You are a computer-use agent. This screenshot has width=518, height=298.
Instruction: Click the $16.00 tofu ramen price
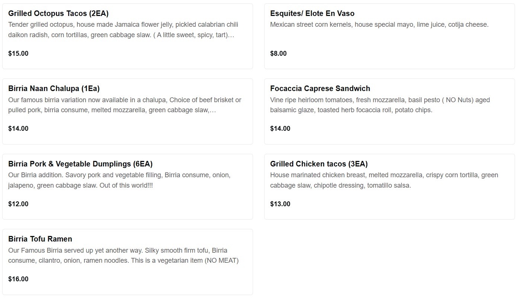[x=18, y=279]
